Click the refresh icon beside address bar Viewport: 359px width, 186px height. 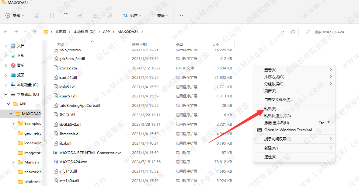(x=293, y=32)
